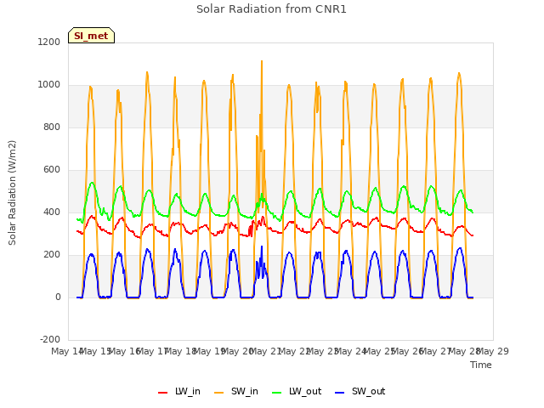Viewport: 544px width, 408px height.
Task: Toggle the SW_out legend entry
Action: point(360,392)
